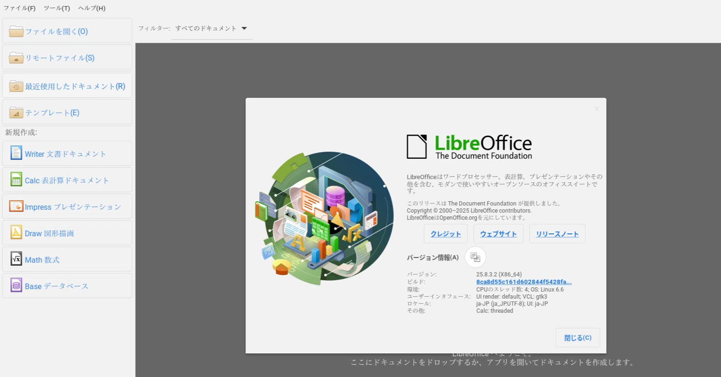Viewport: 721px width, 377px height.
Task: Click the Writer document icon
Action: pos(16,153)
